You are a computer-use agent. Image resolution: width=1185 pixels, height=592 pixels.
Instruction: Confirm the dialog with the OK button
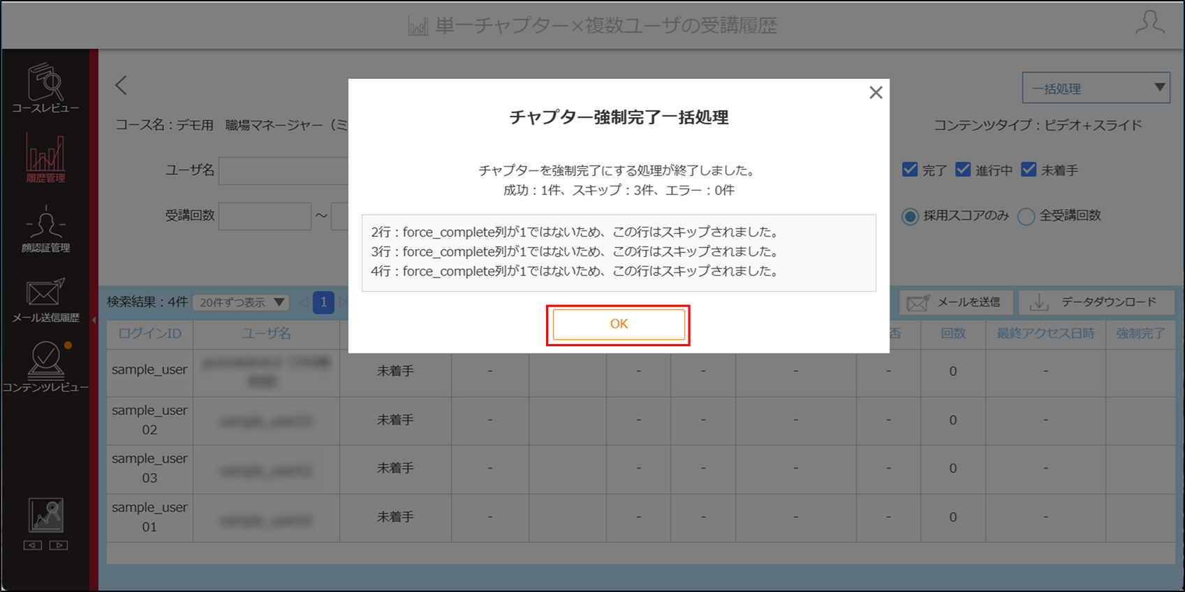pyautogui.click(x=619, y=325)
